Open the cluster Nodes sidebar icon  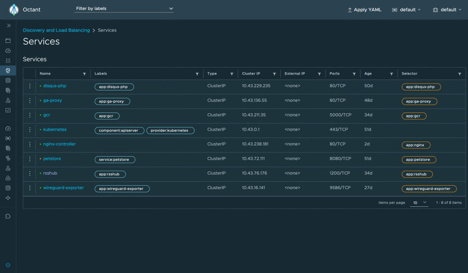click(x=8, y=178)
